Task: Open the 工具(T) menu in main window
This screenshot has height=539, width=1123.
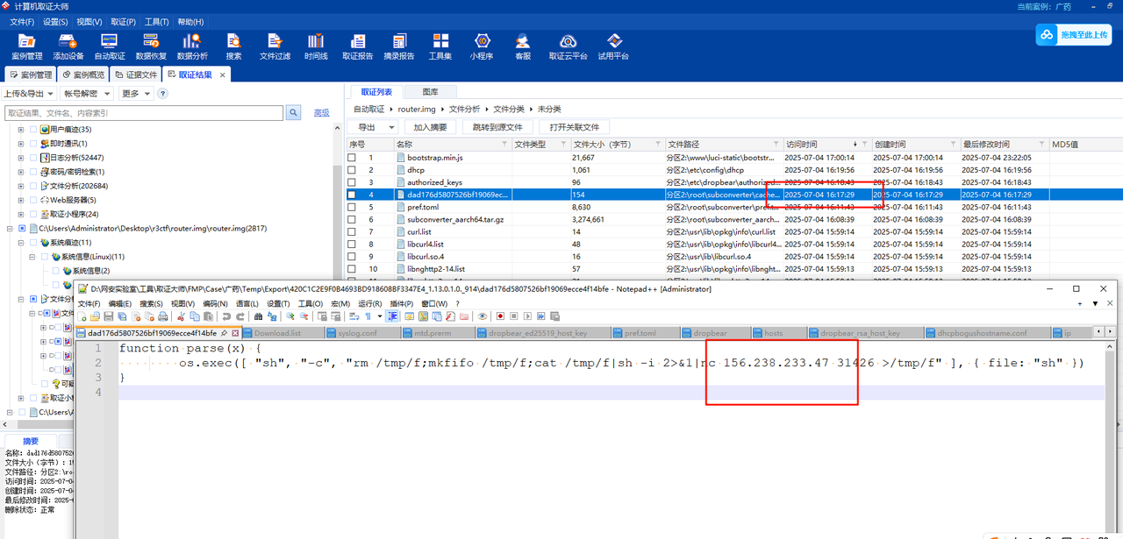Action: (157, 21)
